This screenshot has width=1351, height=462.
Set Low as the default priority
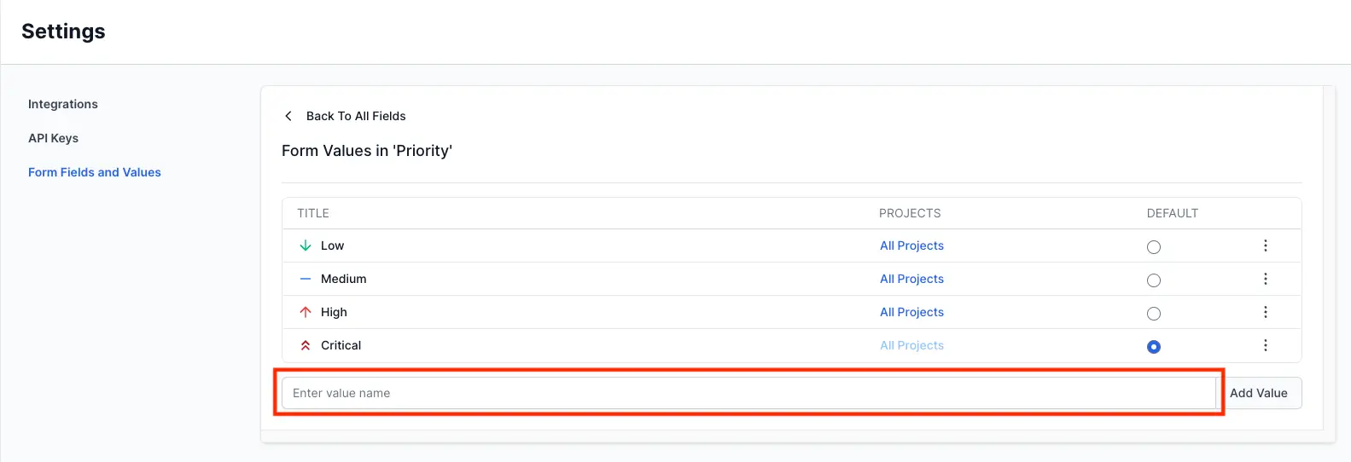[x=1154, y=247]
